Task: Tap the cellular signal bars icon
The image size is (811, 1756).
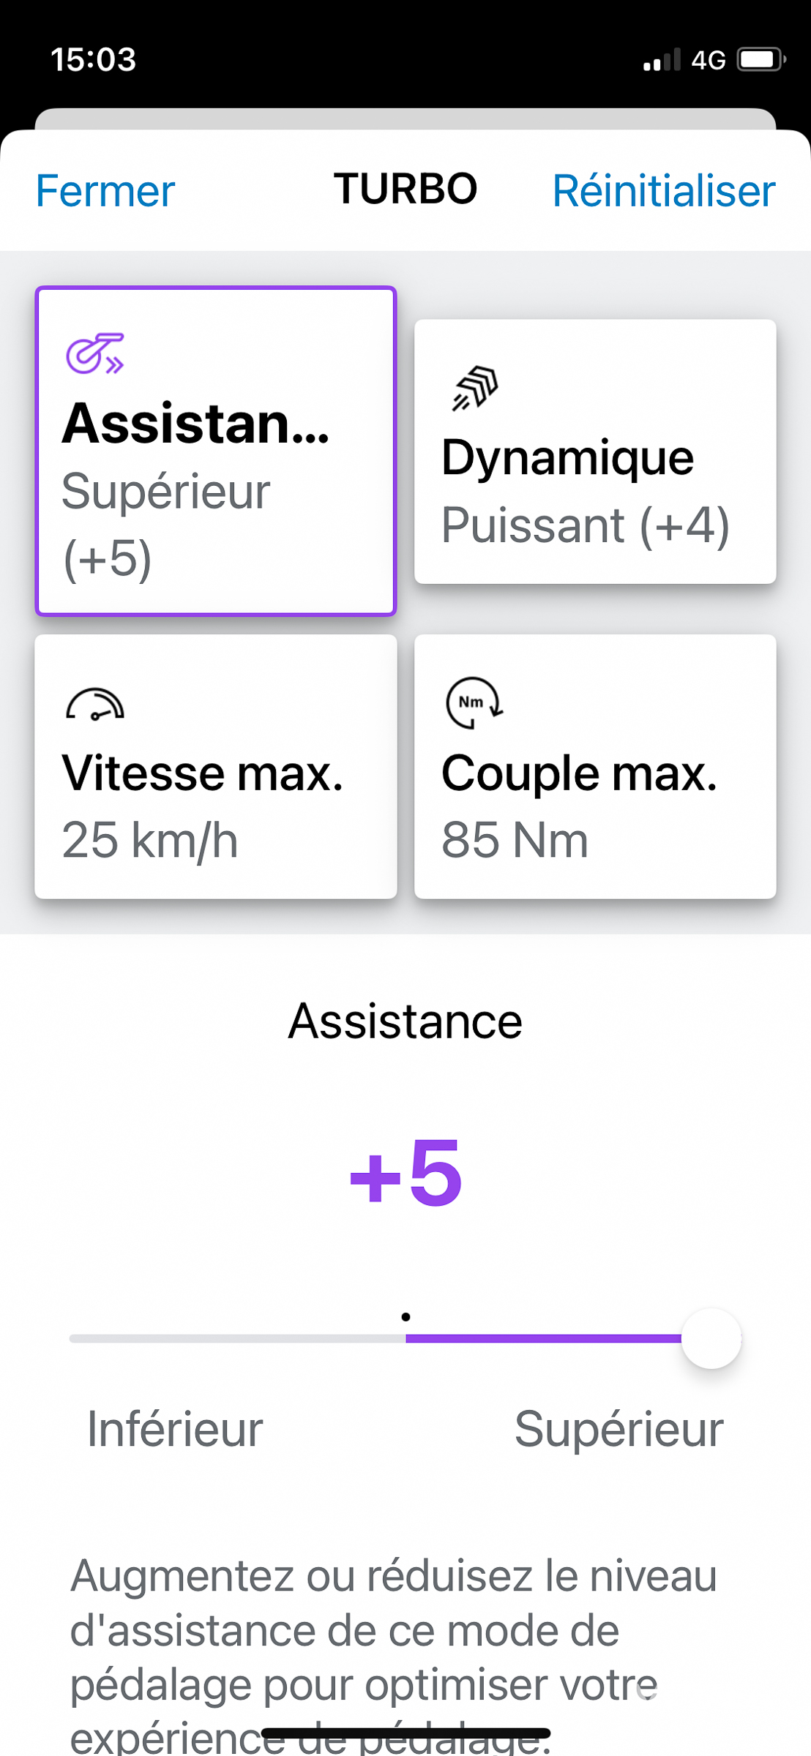Action: 662,60
